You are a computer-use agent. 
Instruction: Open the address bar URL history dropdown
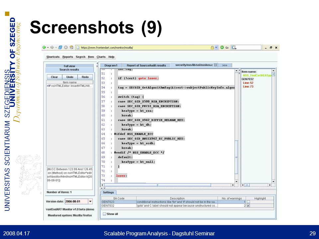tap(216, 47)
